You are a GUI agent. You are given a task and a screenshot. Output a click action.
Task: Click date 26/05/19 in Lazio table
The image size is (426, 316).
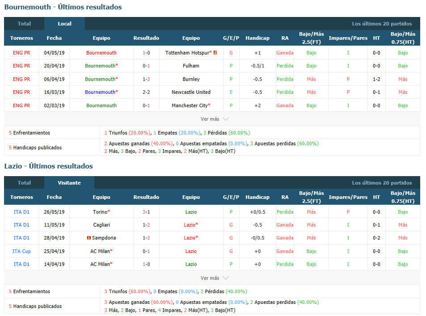pyautogui.click(x=54, y=212)
